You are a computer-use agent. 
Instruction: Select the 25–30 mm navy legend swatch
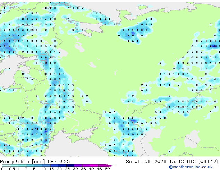70,165
